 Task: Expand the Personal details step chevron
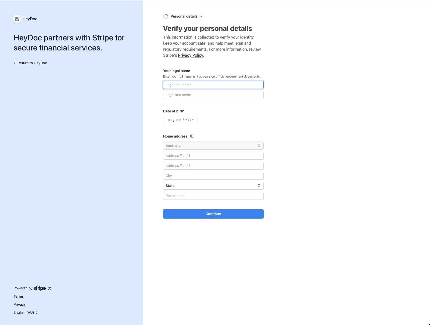[201, 16]
